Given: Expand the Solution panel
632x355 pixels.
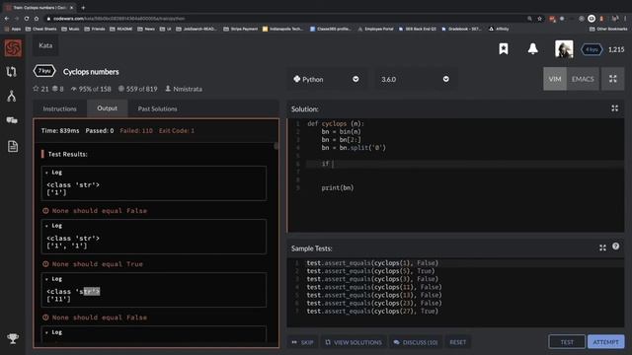Looking at the screenshot, I should pyautogui.click(x=614, y=108).
